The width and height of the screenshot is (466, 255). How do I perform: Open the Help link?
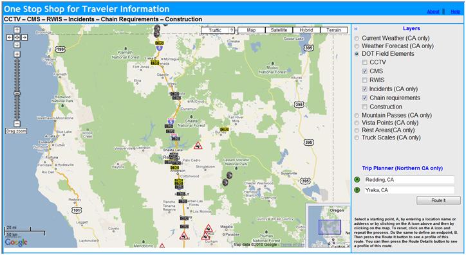(455, 12)
